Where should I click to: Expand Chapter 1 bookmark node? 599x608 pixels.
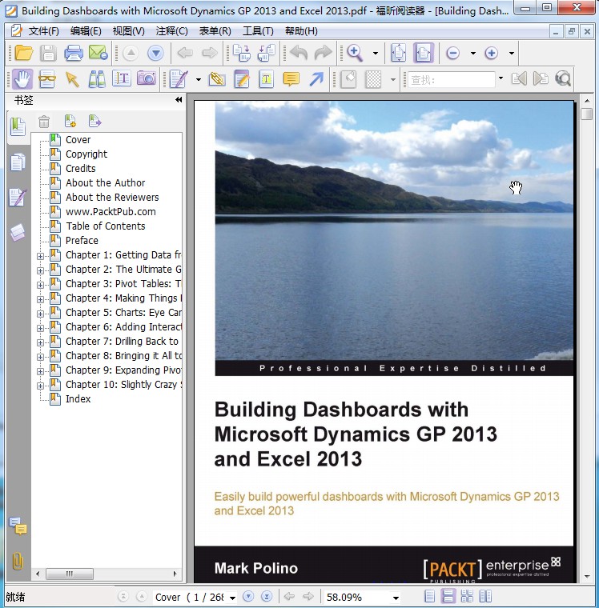coord(40,256)
